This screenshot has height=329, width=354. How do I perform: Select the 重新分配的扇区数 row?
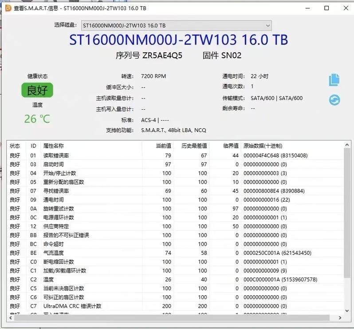click(175, 182)
